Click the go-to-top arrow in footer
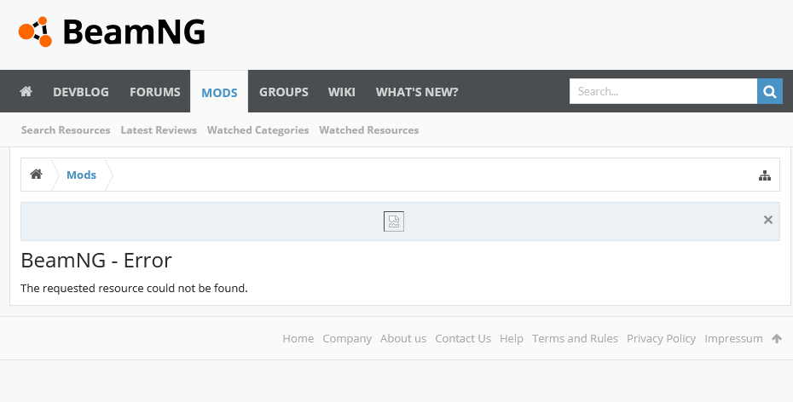 [x=777, y=338]
